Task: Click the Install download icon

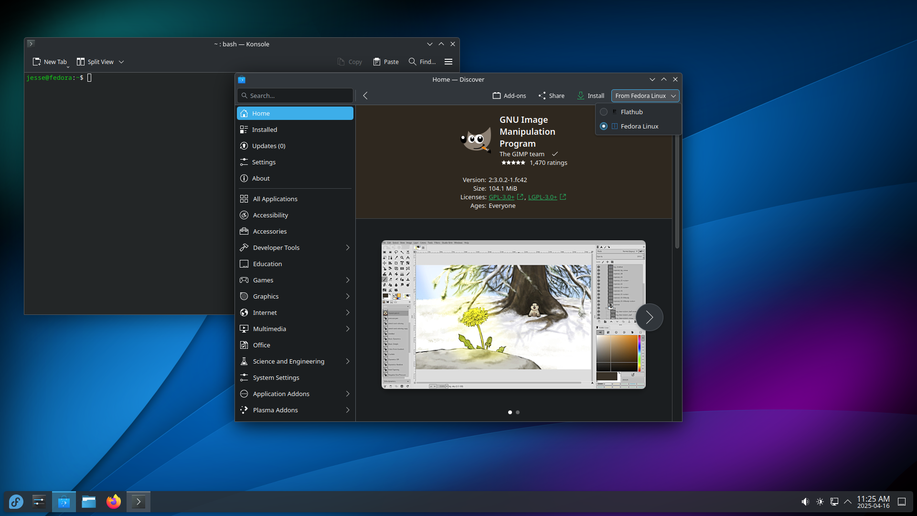Action: [581, 96]
